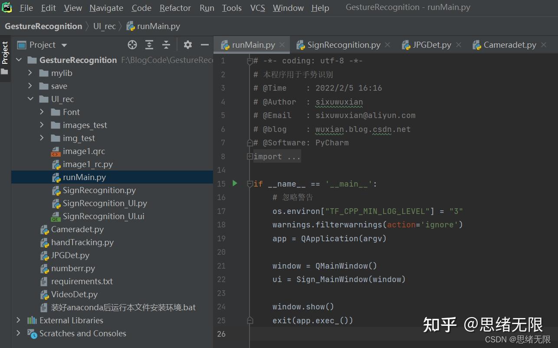Image resolution: width=558 pixels, height=348 pixels.
Task: Click the External Libraries icon
Action: [32, 321]
